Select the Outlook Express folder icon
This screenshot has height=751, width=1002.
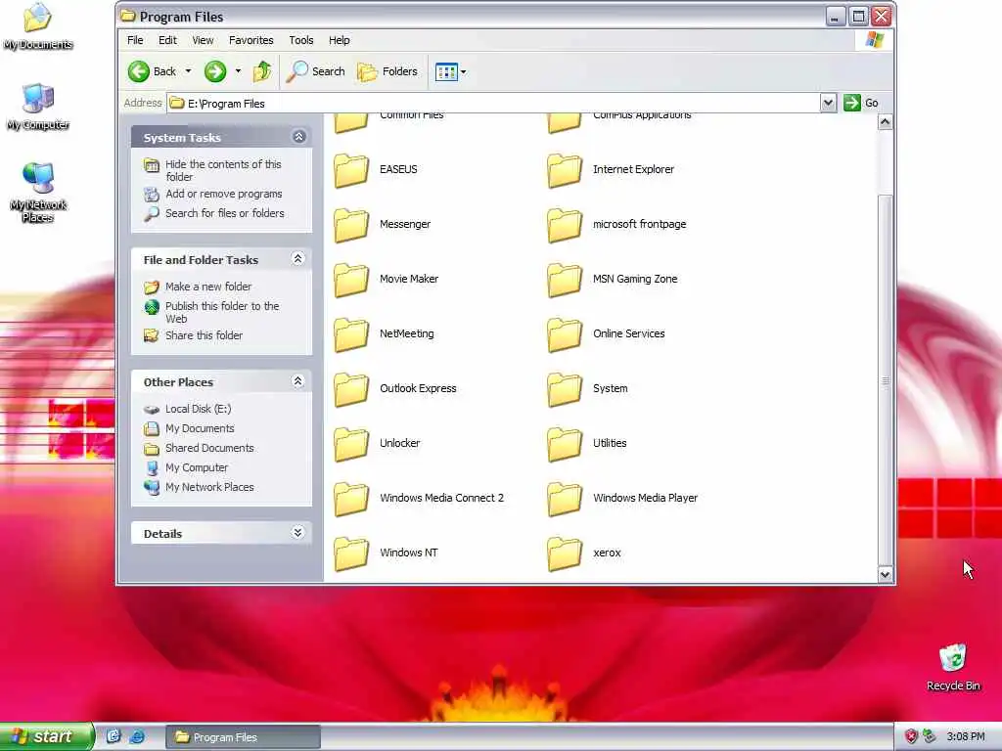click(x=351, y=389)
